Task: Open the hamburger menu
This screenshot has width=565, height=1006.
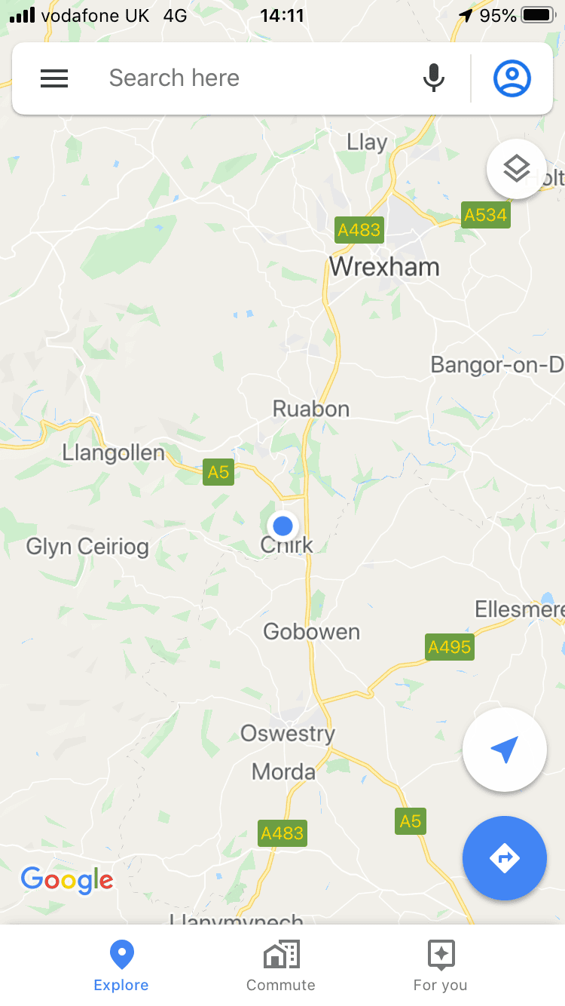Action: pos(54,78)
